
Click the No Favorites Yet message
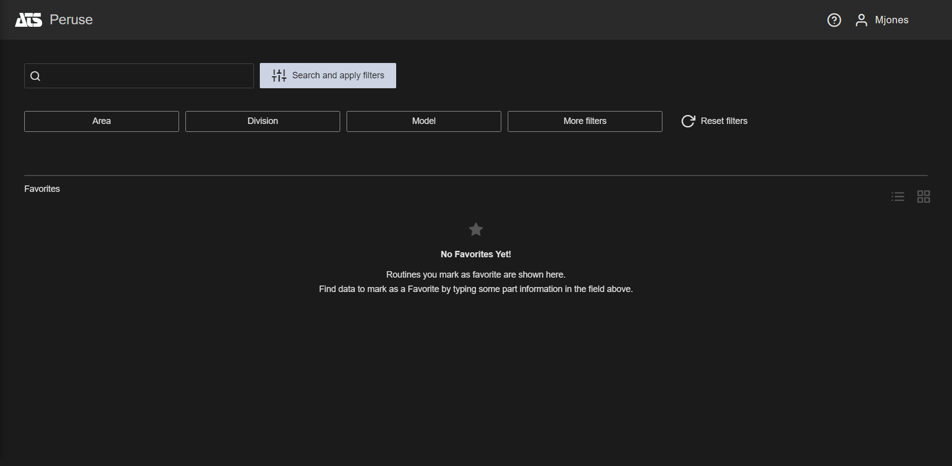coord(476,254)
